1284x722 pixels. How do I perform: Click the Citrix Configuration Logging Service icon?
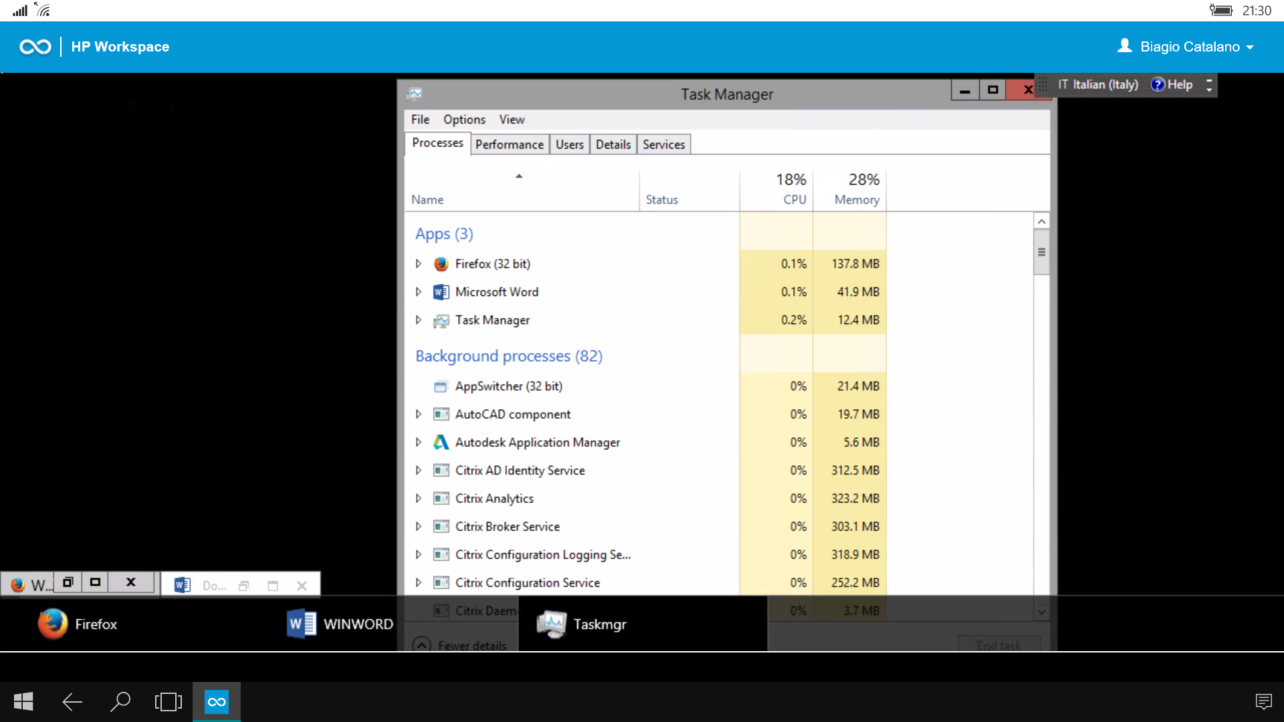[x=441, y=555]
